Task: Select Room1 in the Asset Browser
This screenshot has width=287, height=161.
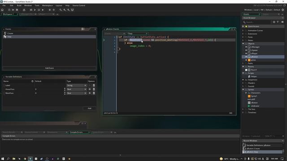Action: (x=254, y=70)
